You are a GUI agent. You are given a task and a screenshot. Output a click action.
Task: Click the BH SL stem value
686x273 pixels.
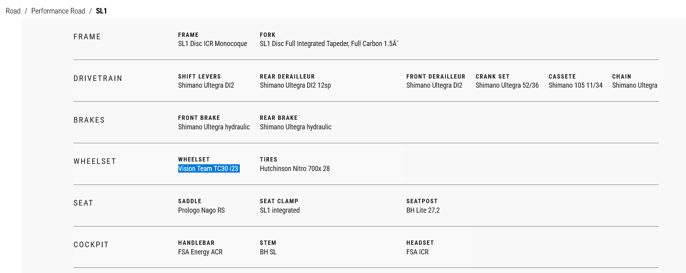268,252
